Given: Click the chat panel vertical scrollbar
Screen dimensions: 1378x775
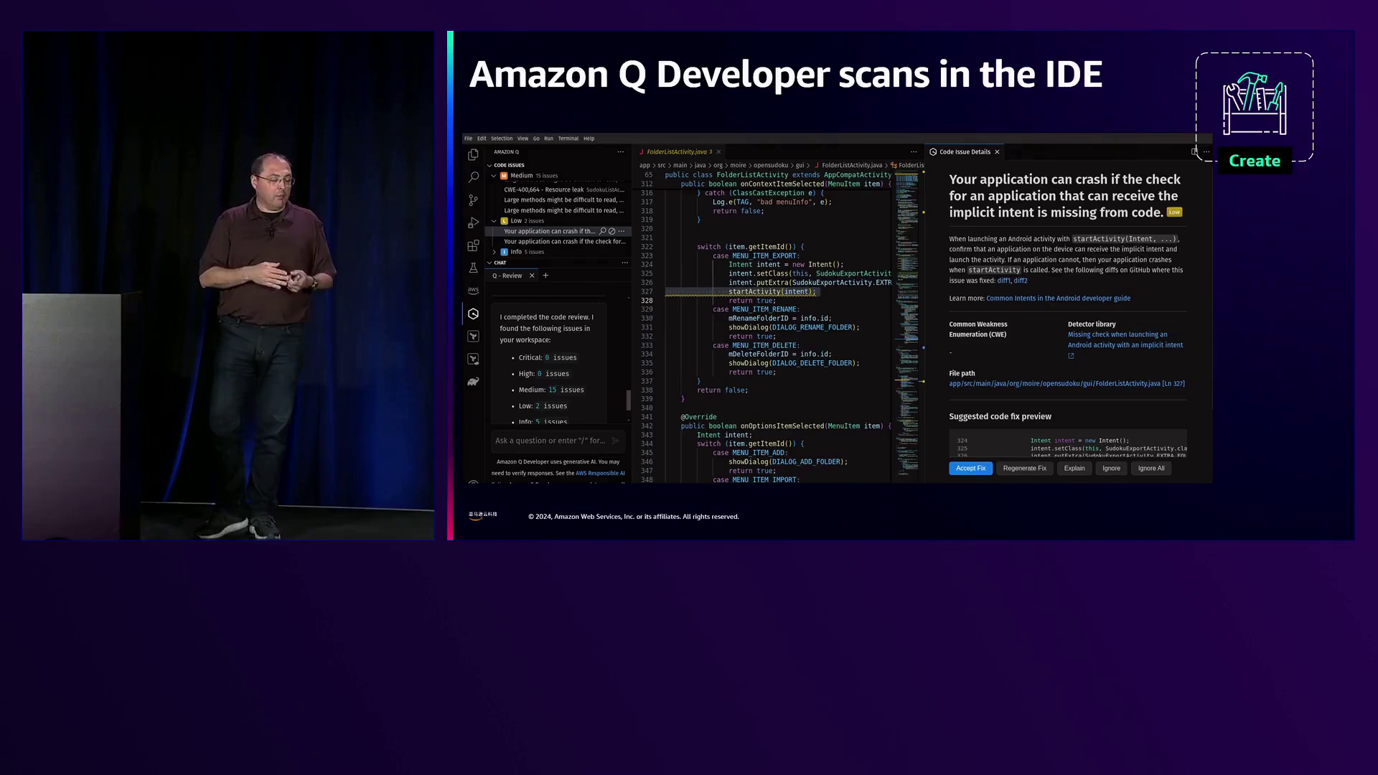Looking at the screenshot, I should point(629,400).
